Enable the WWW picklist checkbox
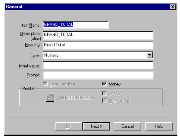Viewport: 180px width, 138px height. click(104, 93)
